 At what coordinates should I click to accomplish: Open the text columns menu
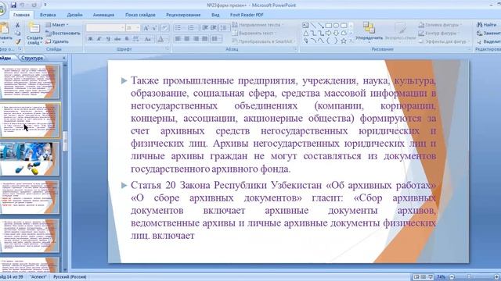[216, 39]
